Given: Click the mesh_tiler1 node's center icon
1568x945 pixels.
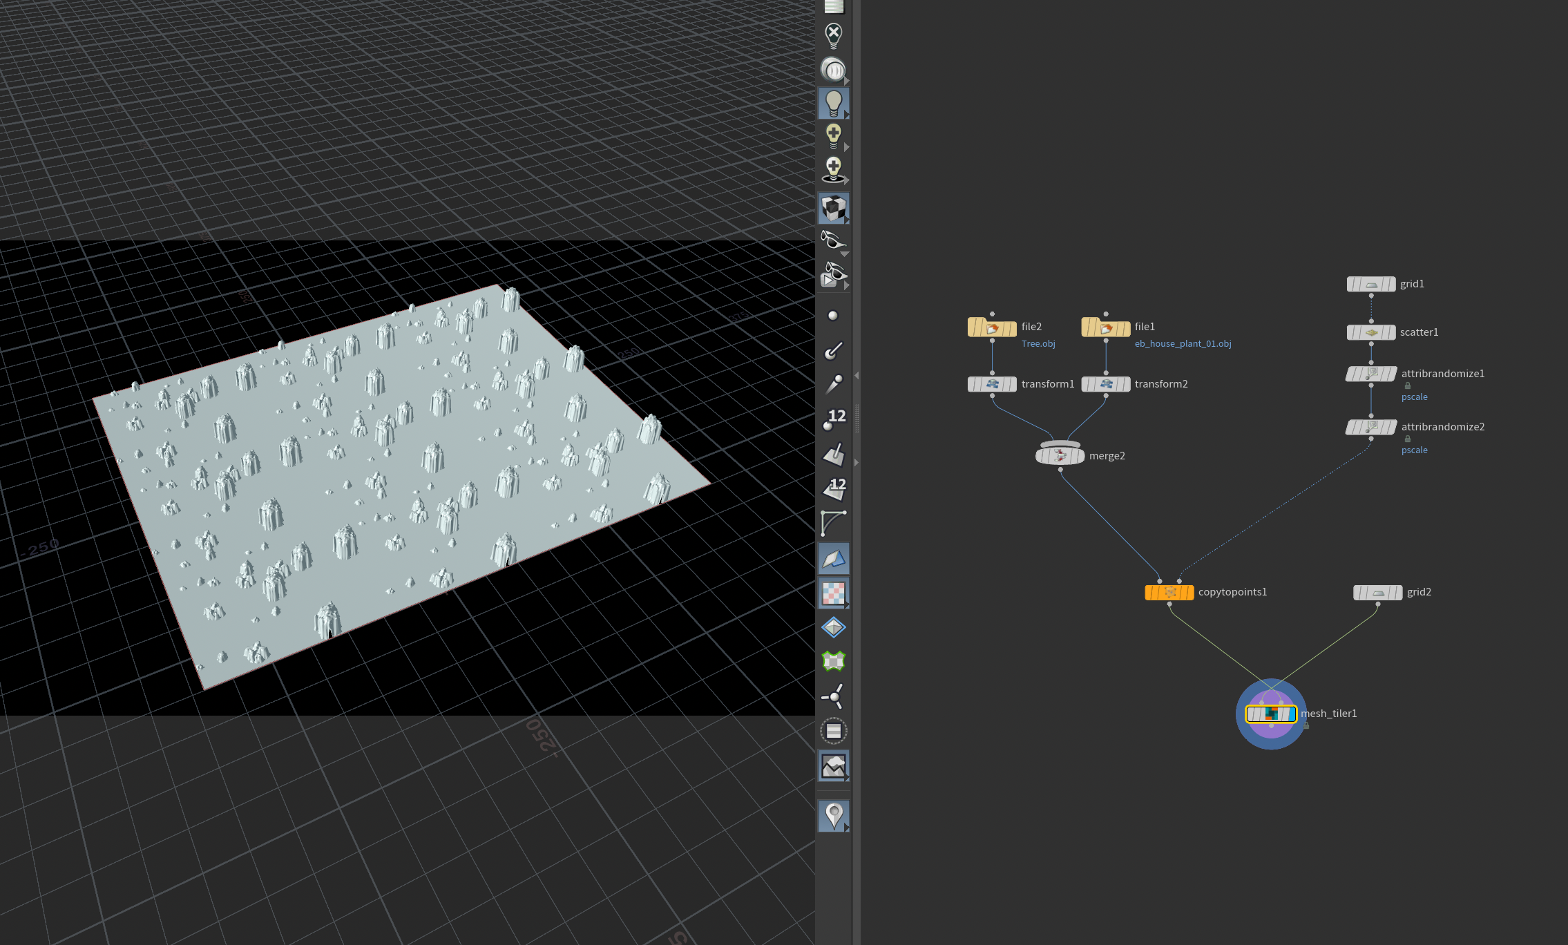Looking at the screenshot, I should (x=1271, y=714).
